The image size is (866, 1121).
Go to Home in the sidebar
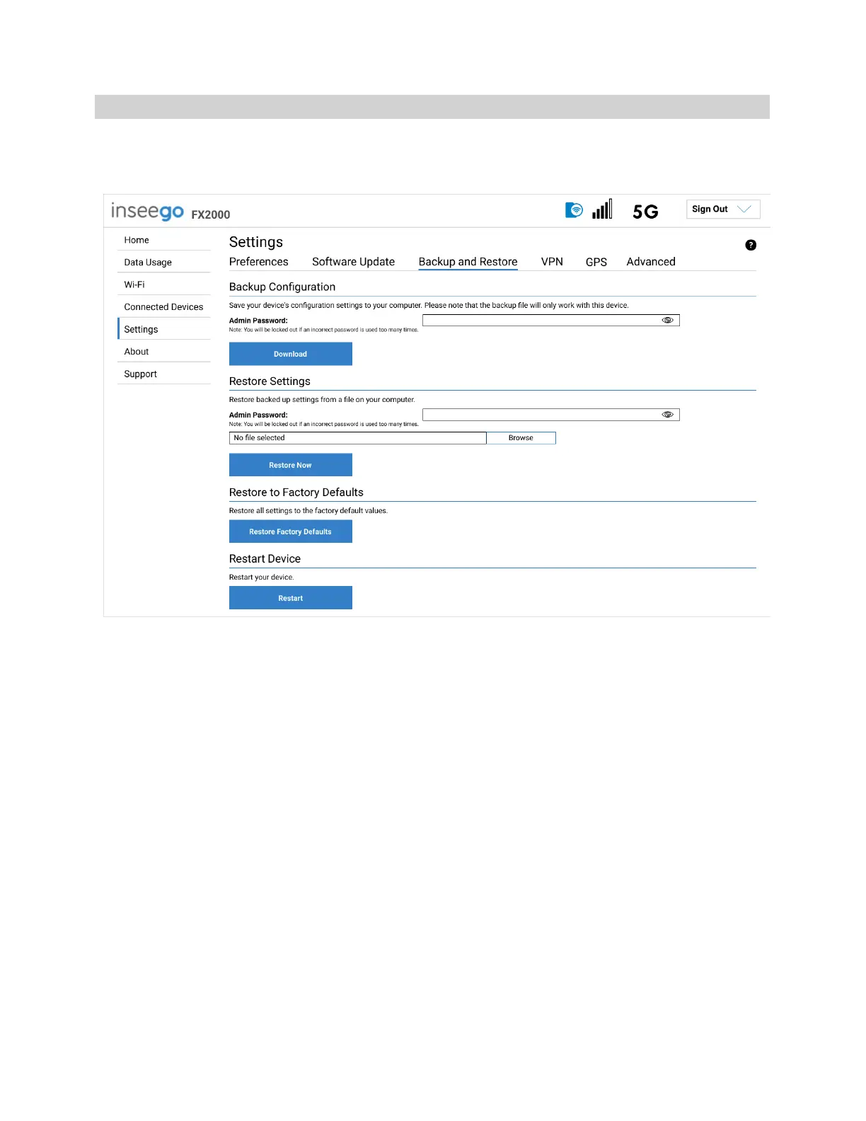click(x=164, y=240)
